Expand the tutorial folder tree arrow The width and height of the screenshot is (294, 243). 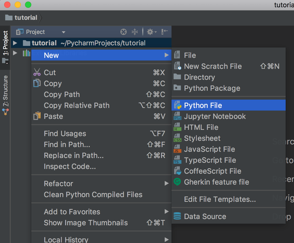15,43
